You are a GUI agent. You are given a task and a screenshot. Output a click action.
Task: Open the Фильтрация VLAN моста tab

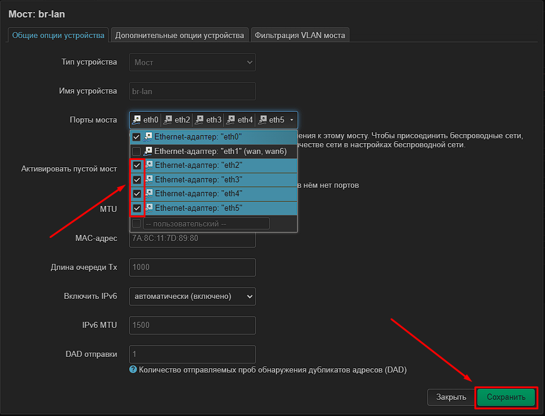pyautogui.click(x=300, y=35)
